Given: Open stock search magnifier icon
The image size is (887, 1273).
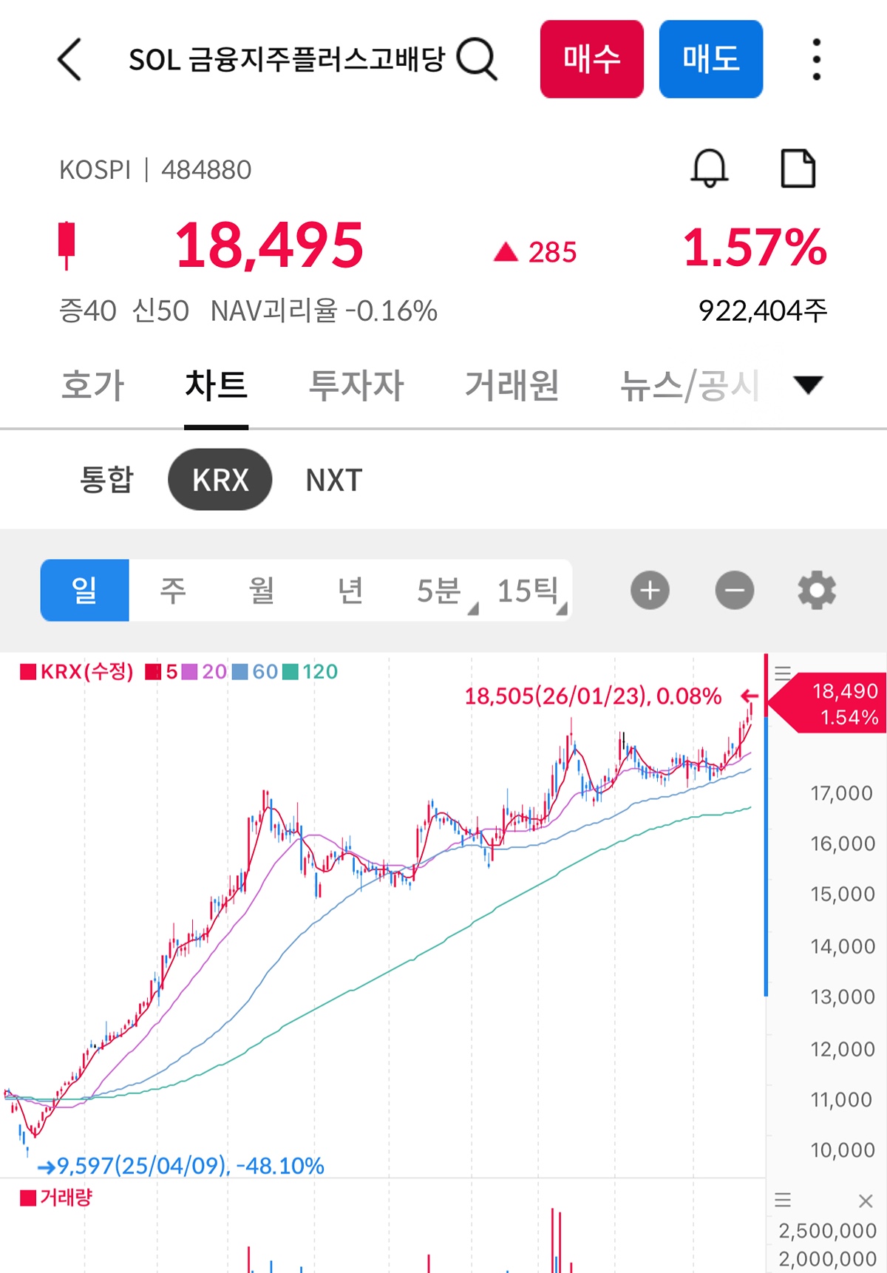Looking at the screenshot, I should pyautogui.click(x=477, y=59).
